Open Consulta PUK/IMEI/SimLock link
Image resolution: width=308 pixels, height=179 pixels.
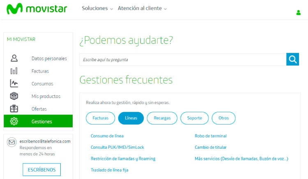117,147
